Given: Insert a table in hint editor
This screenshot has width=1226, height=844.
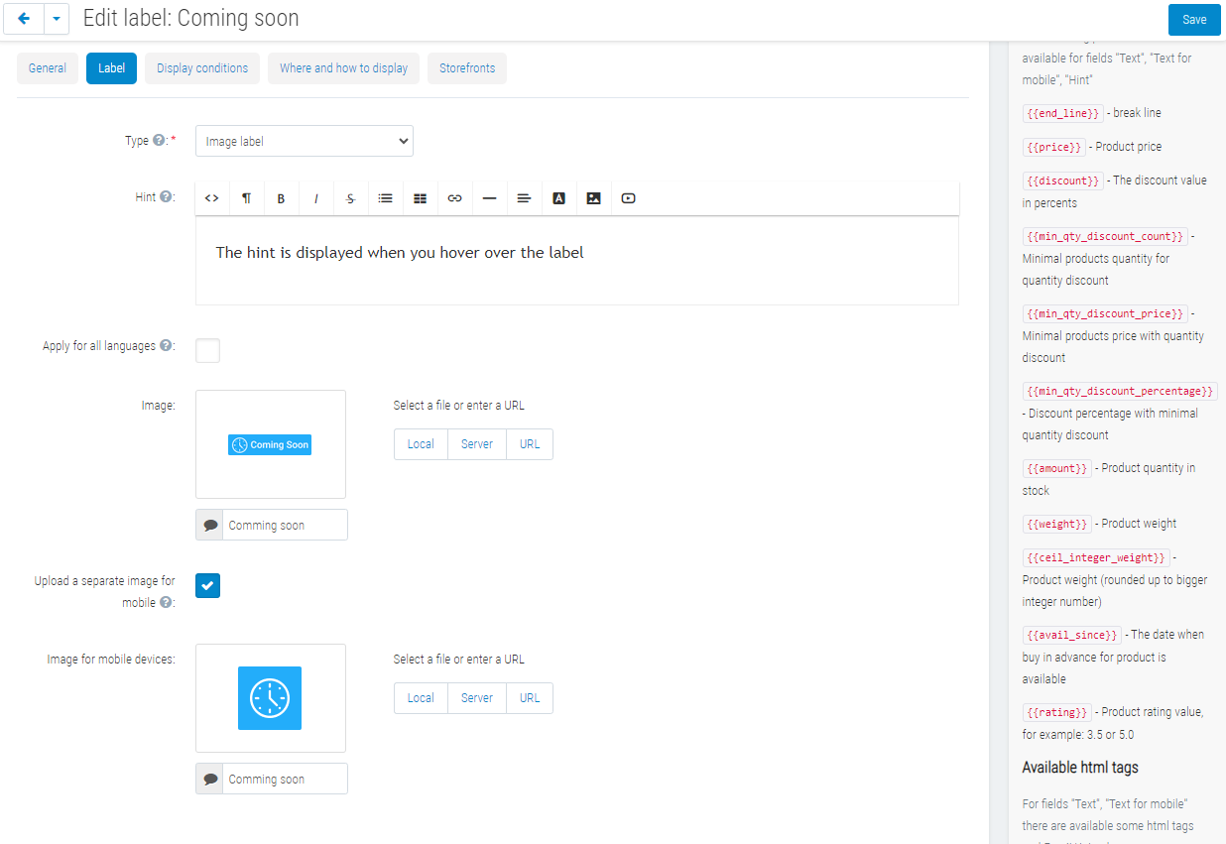Looking at the screenshot, I should pyautogui.click(x=420, y=198).
